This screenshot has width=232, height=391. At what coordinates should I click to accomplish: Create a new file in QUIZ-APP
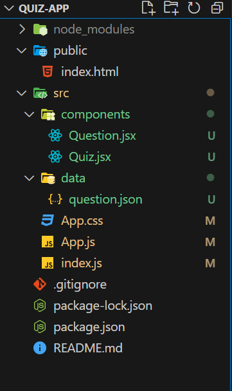coord(148,8)
